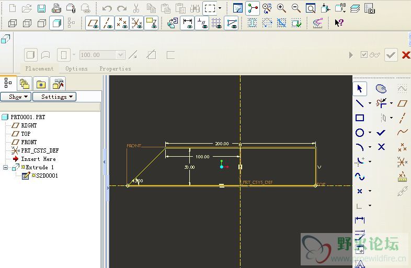This screenshot has height=268, width=411.
Task: Select the sketcher Rectangle tool
Action: pyautogui.click(x=360, y=118)
